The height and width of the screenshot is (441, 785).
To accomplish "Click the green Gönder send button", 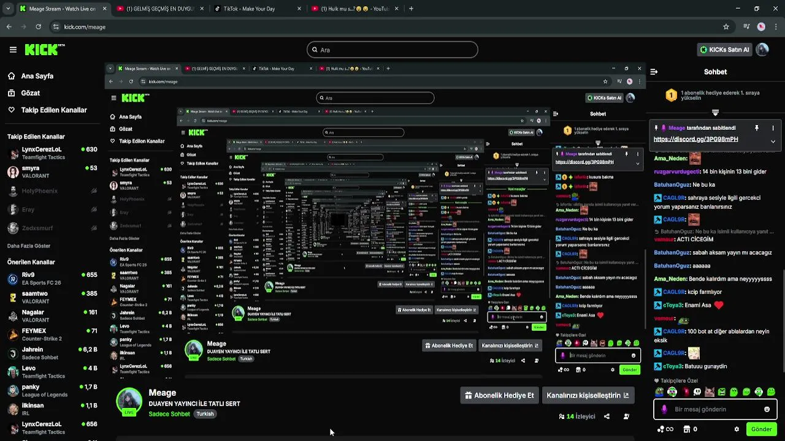I will 761,429.
